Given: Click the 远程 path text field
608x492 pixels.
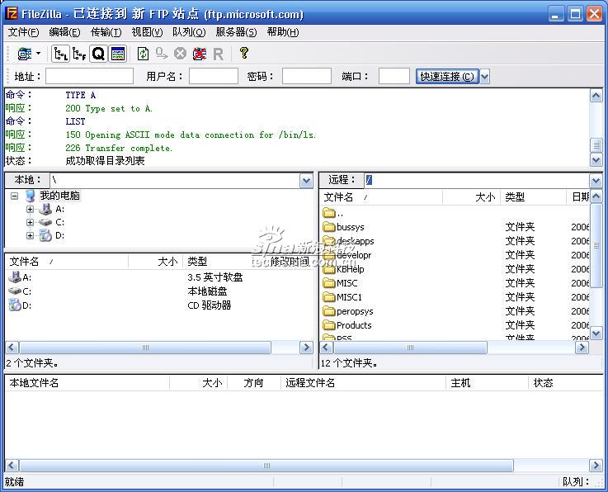Looking at the screenshot, I should [x=477, y=181].
